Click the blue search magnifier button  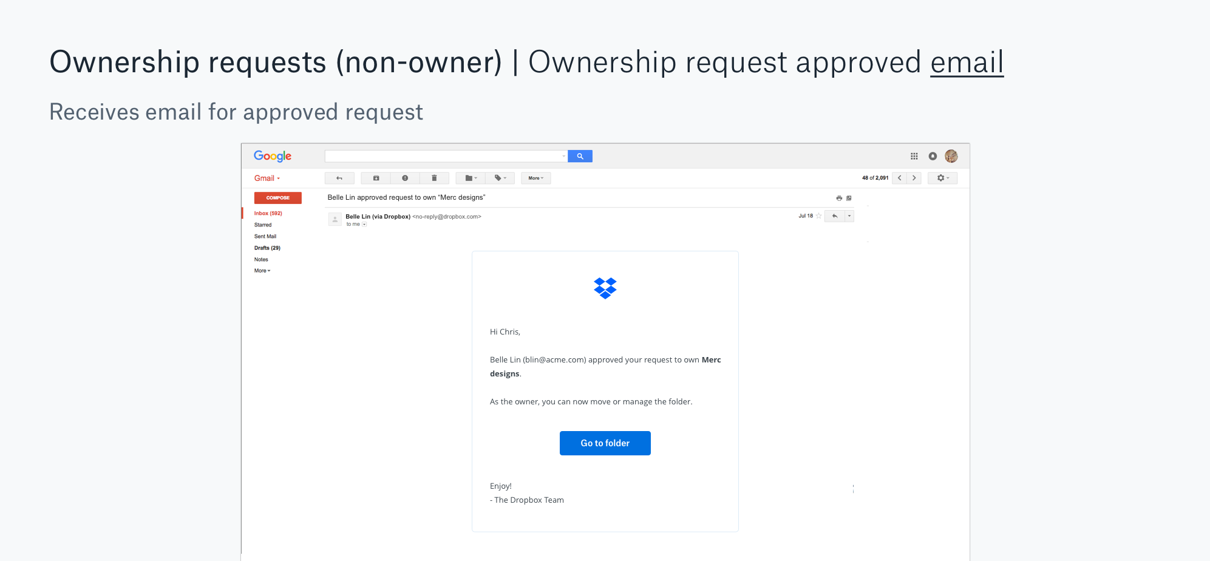[x=580, y=156]
